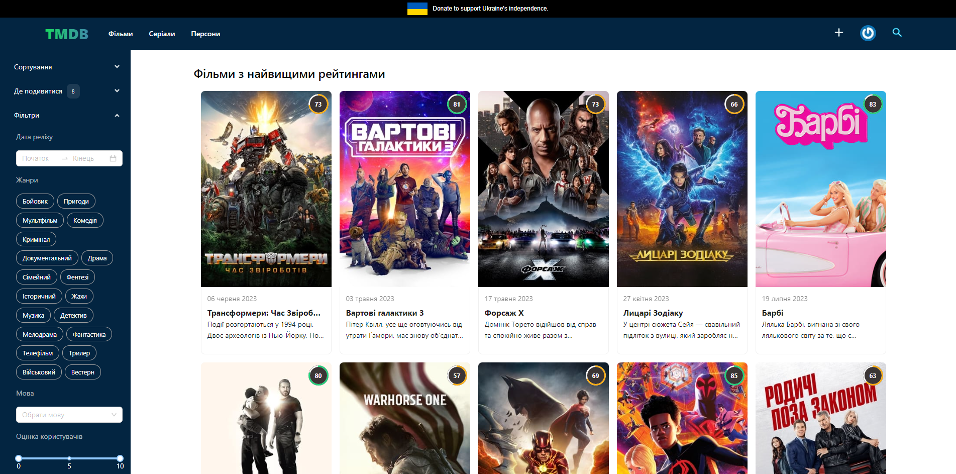Image resolution: width=956 pixels, height=474 pixels.
Task: Toggle the Комедія genre chip
Action: pyautogui.click(x=85, y=220)
